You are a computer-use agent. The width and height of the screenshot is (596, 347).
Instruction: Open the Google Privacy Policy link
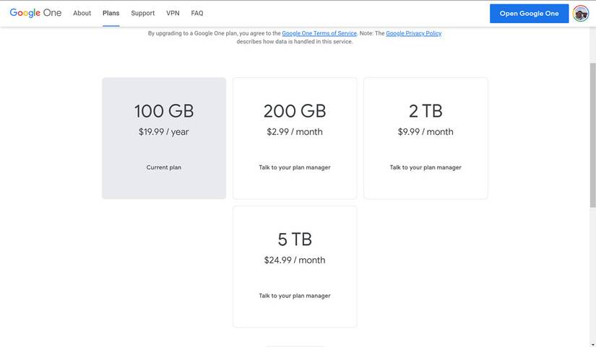coord(413,33)
